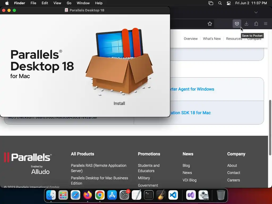Open Spotlight search magnifier icon
This screenshot has height=204, width=272.
pyautogui.click(x=220, y=3)
